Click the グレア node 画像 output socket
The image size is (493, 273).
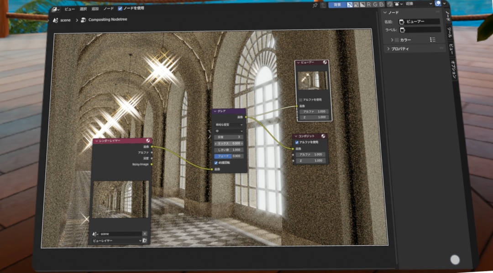pyautogui.click(x=246, y=117)
